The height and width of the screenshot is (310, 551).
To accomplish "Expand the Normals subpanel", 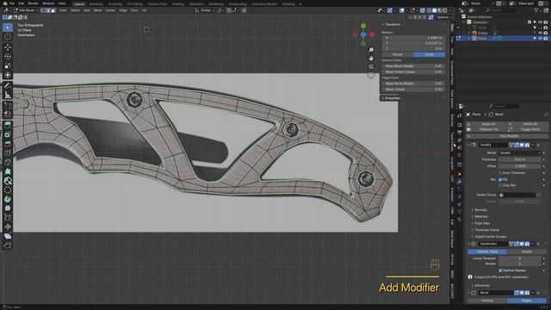I will point(480,210).
